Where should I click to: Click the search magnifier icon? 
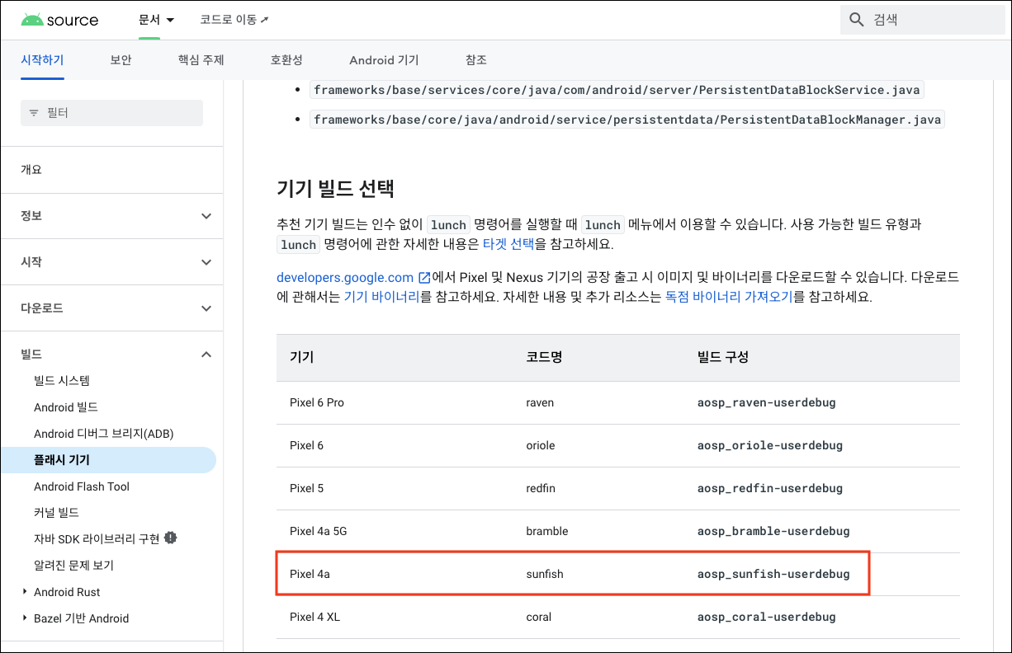coord(857,20)
